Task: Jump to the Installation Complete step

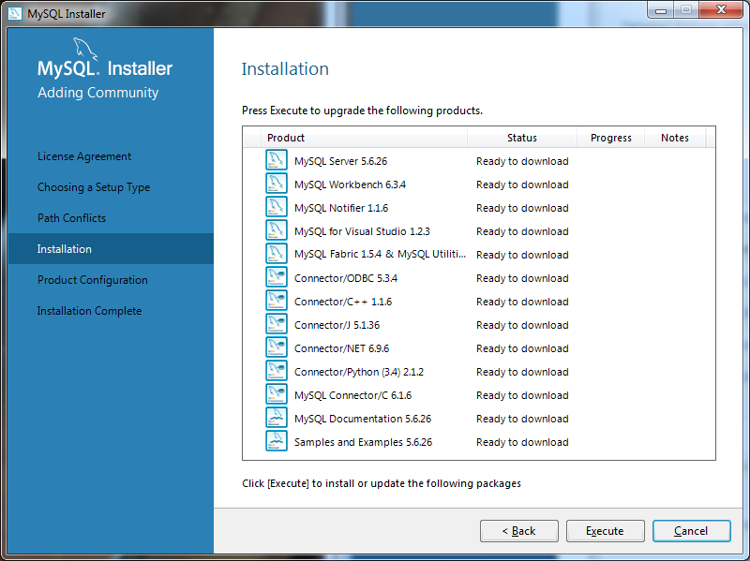Action: point(89,311)
